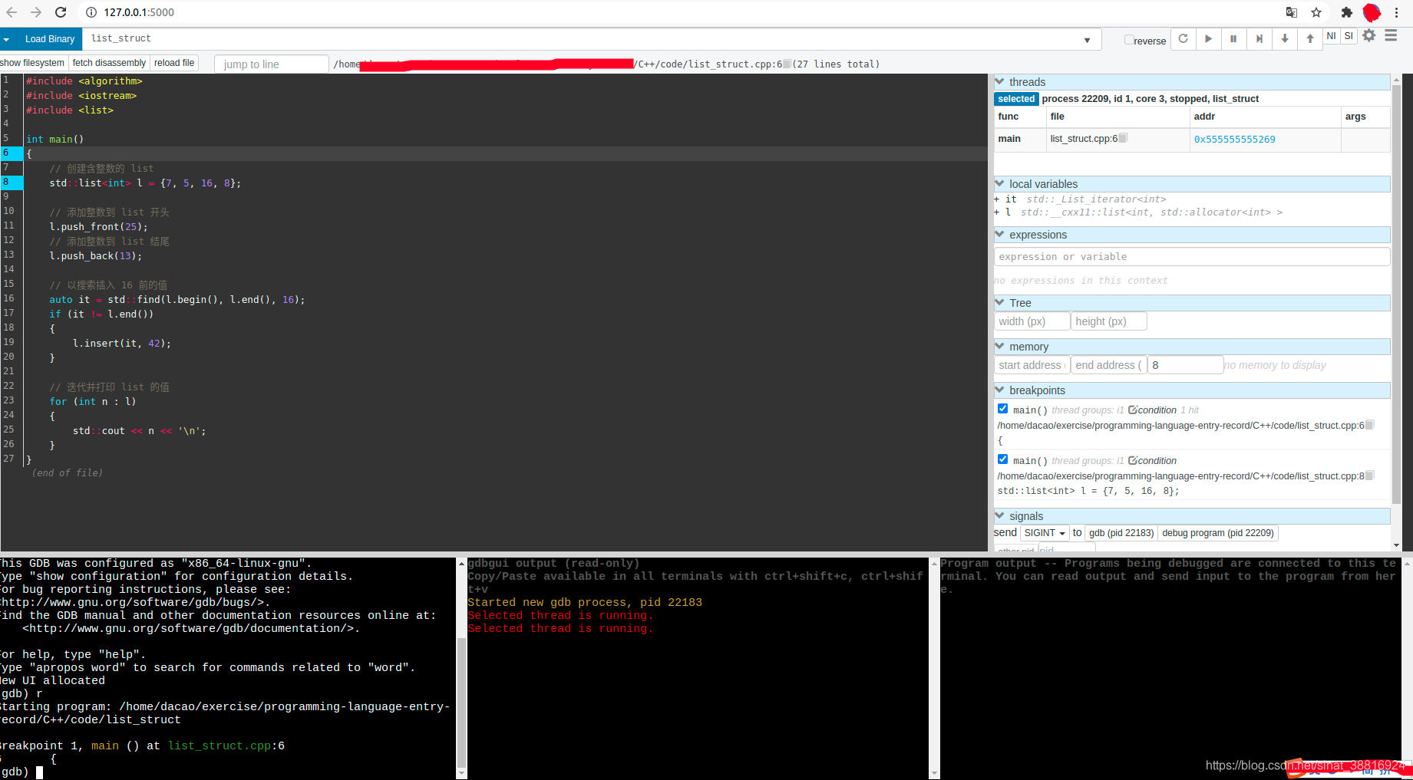Click browser back arrow
1413x780 pixels.
coord(12,12)
